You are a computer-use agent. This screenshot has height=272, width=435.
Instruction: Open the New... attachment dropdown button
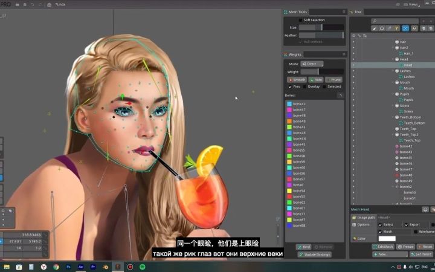point(390,254)
